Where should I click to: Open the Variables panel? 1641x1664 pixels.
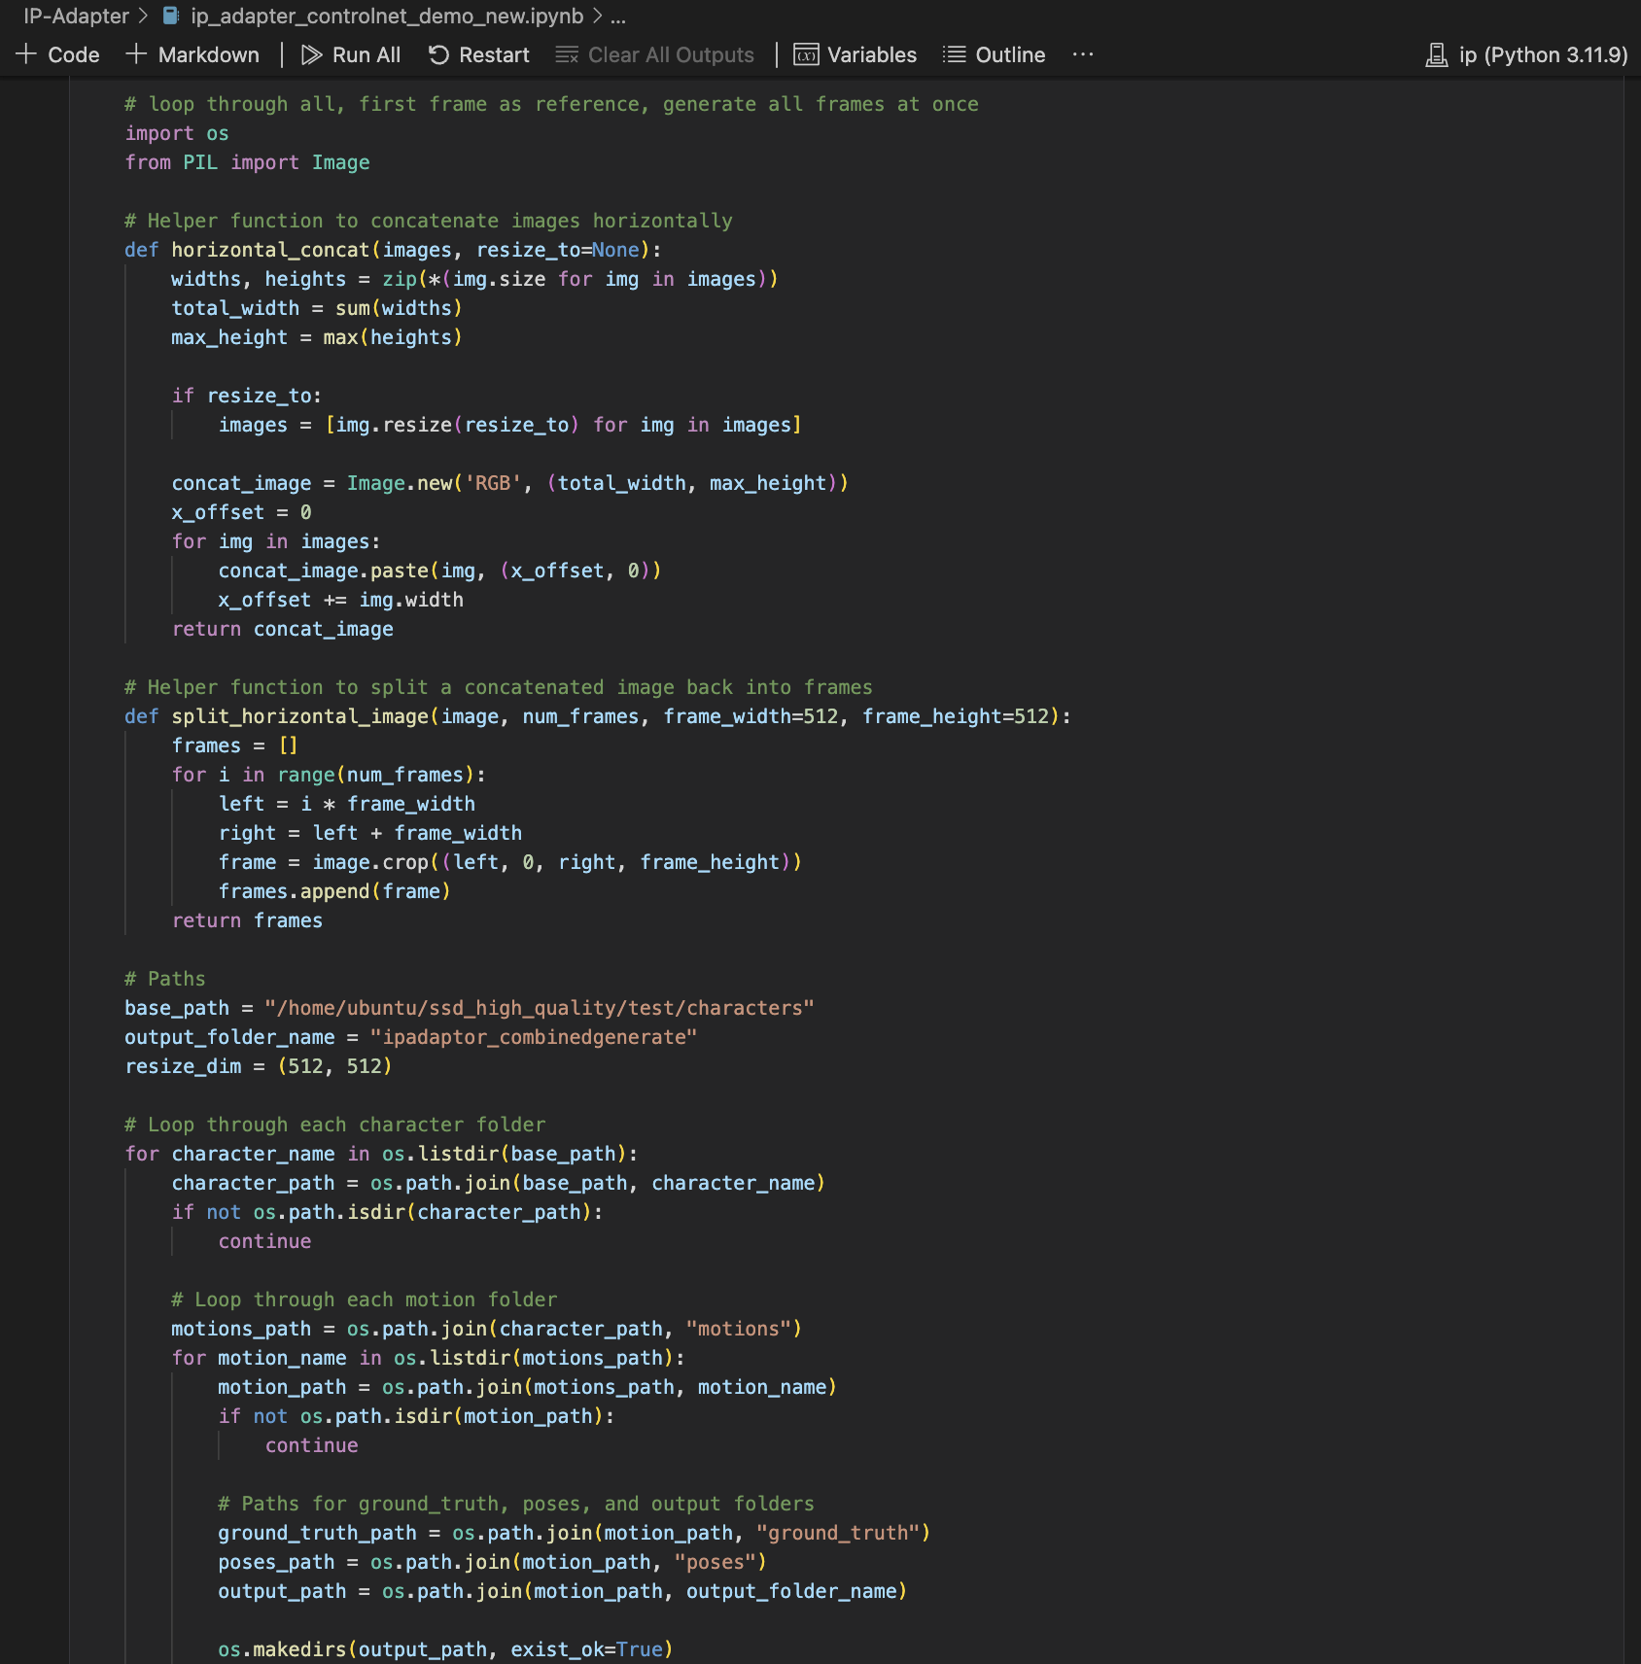tap(855, 54)
